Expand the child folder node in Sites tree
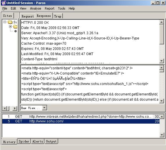Image resolution: width=166 pixels, height=150 pixels. (x=10, y=26)
